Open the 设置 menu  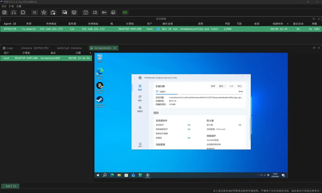pos(19,6)
